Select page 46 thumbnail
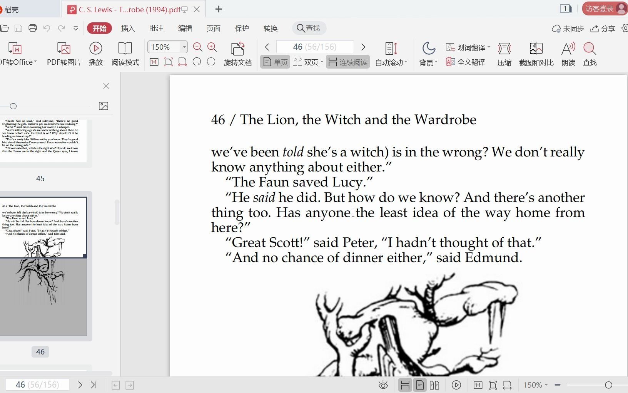 [43, 266]
